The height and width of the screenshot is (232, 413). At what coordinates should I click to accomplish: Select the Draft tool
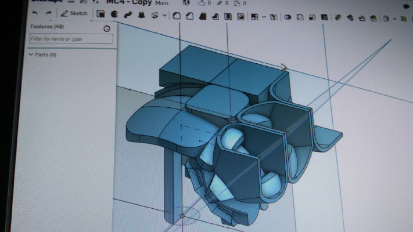coord(202,16)
